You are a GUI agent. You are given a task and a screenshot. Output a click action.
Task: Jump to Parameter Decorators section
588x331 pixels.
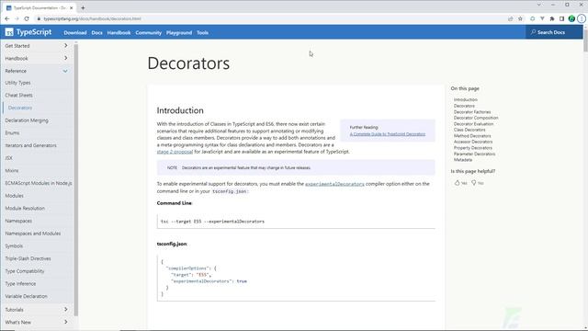click(x=474, y=154)
